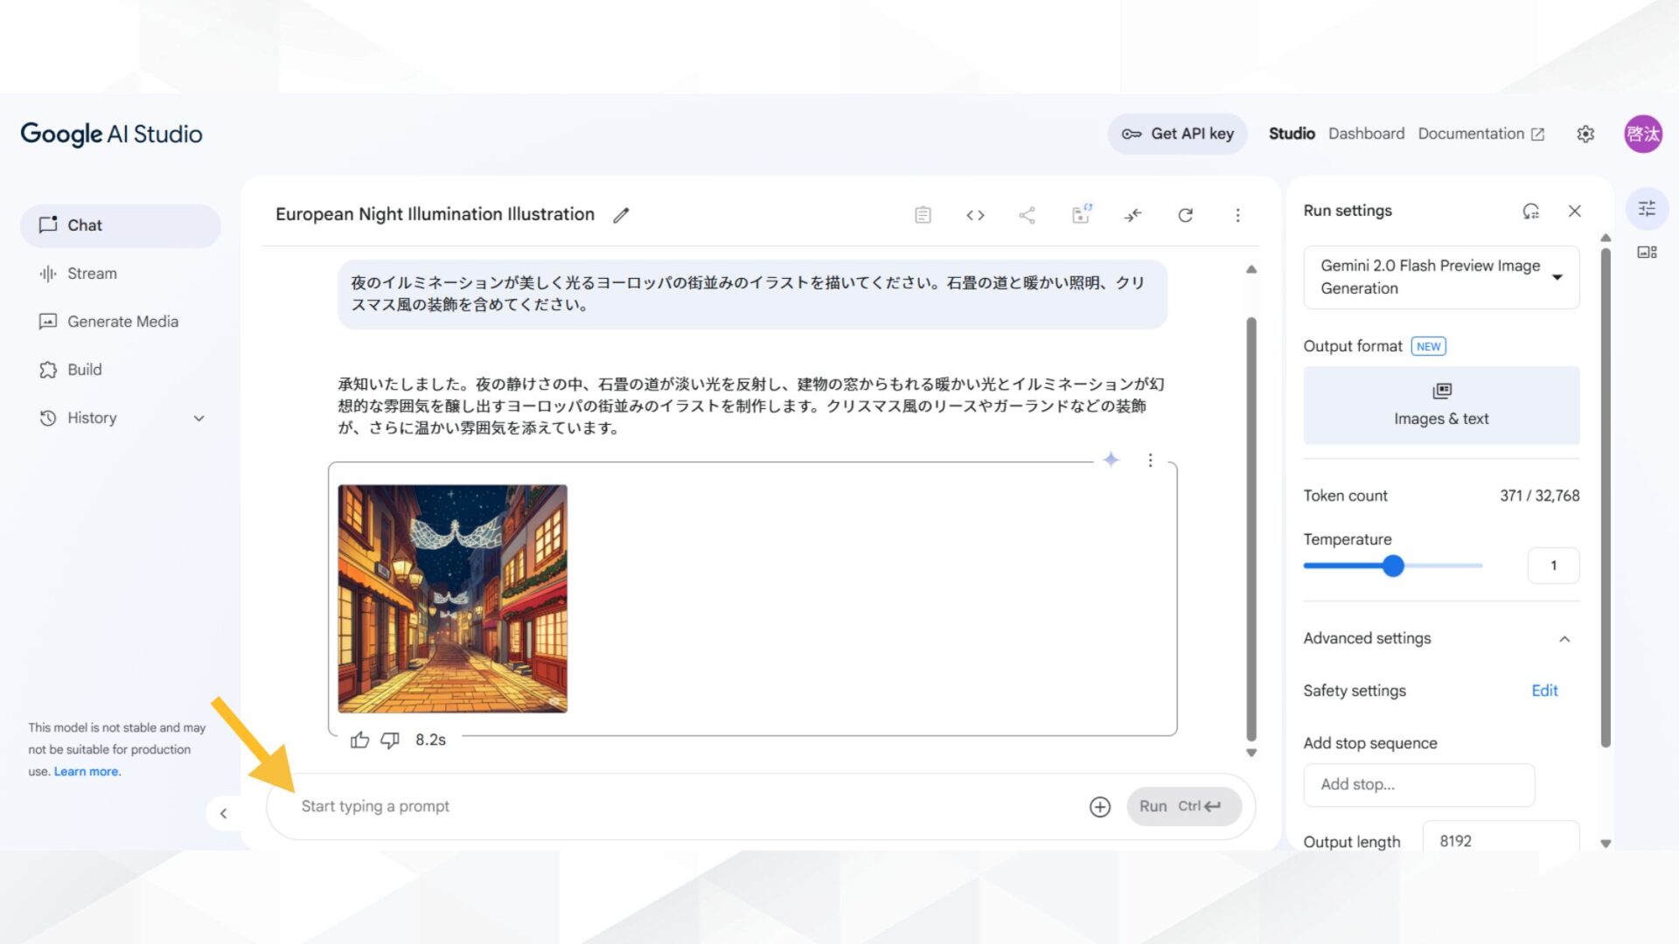Rename prompt using the pencil icon
This screenshot has width=1679, height=944.
621,215
